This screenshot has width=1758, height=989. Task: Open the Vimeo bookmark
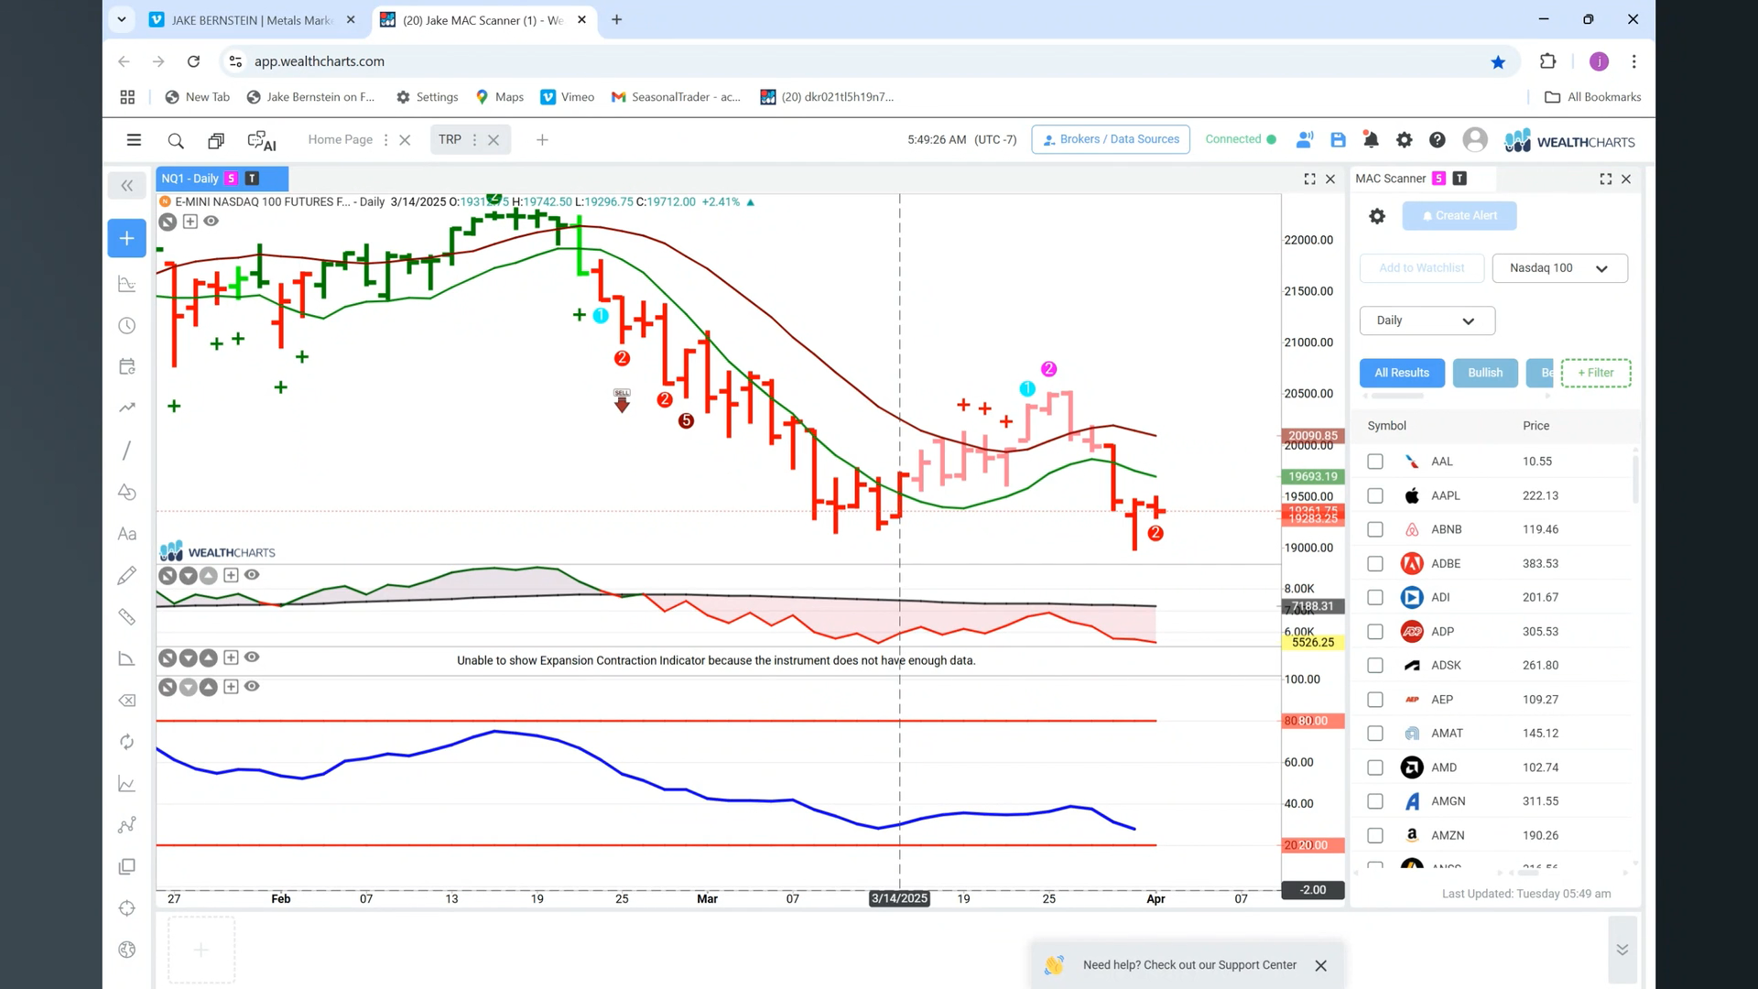coord(568,97)
